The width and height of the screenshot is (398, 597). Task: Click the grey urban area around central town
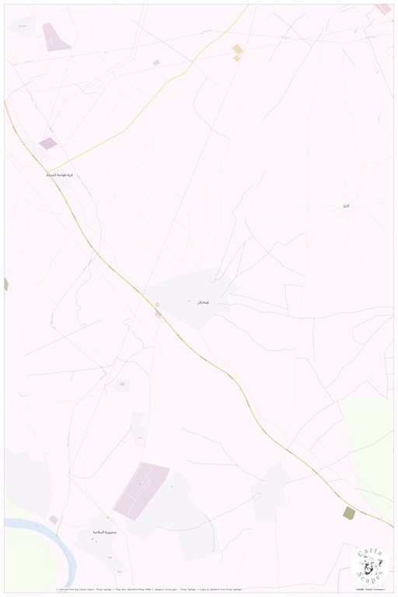191,298
